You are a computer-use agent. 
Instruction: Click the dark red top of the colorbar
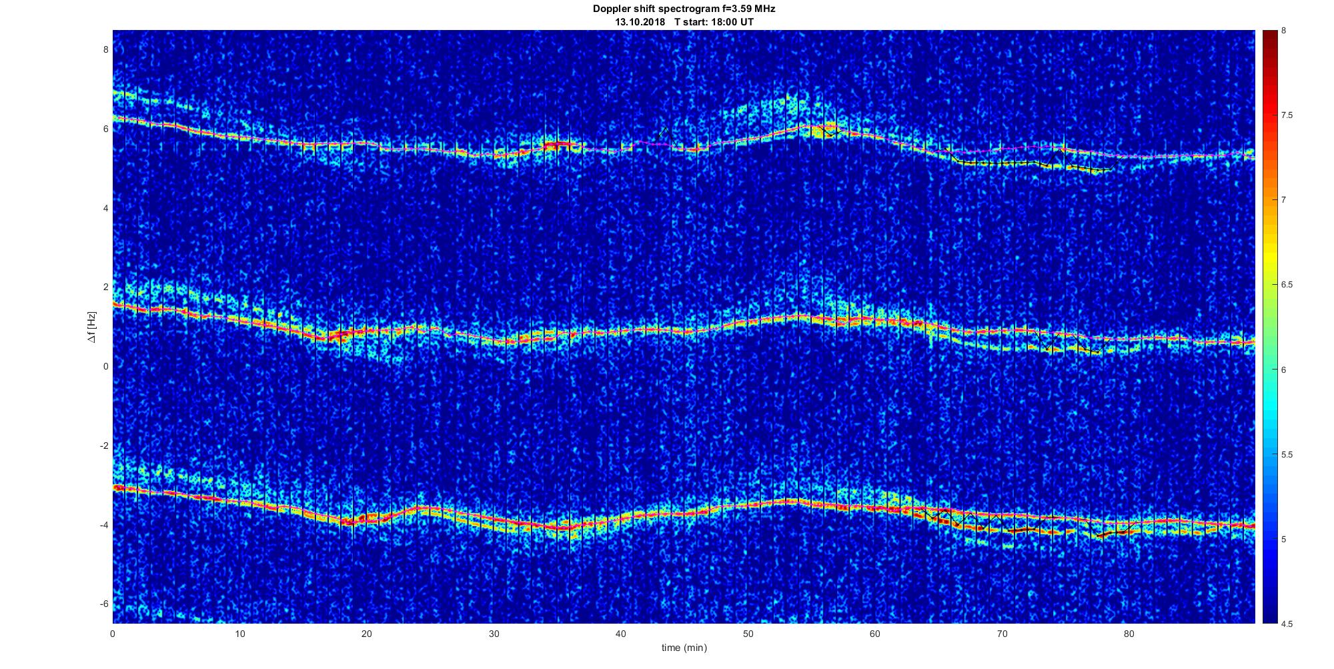click(x=1269, y=37)
